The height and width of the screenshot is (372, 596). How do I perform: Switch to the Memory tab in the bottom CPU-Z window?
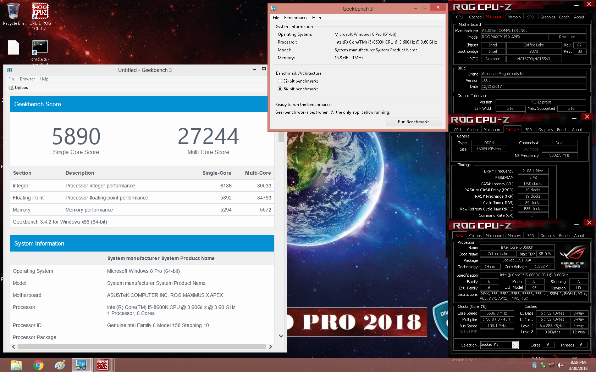point(514,236)
